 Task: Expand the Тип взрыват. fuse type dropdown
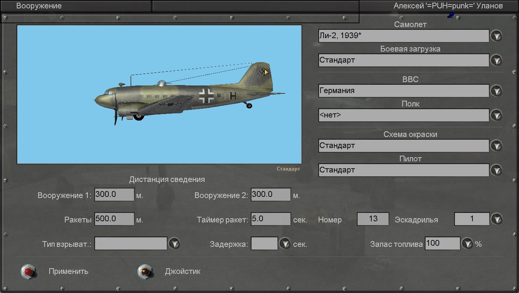point(174,243)
